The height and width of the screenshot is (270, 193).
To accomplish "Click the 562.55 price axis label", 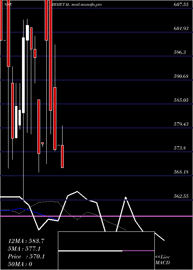I will [181, 196].
